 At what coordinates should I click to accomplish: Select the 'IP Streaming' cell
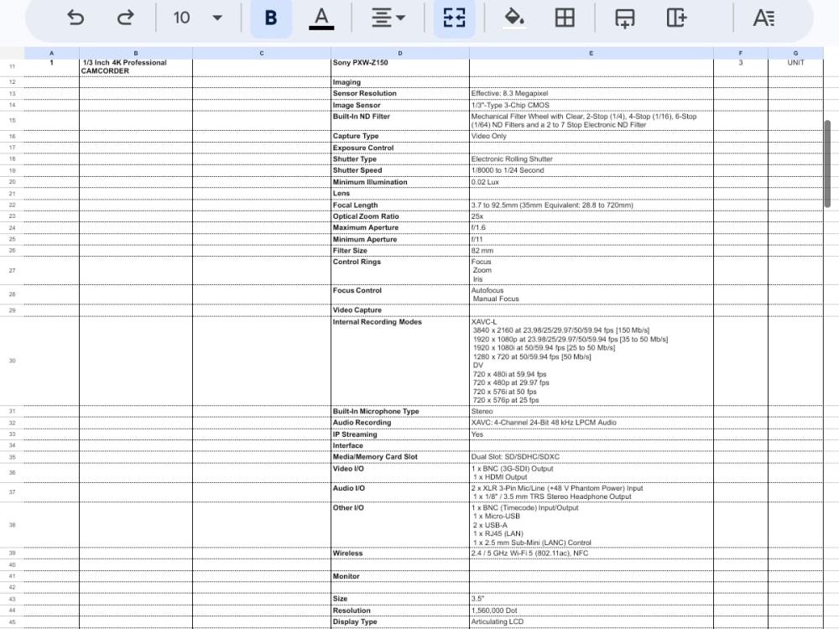400,434
